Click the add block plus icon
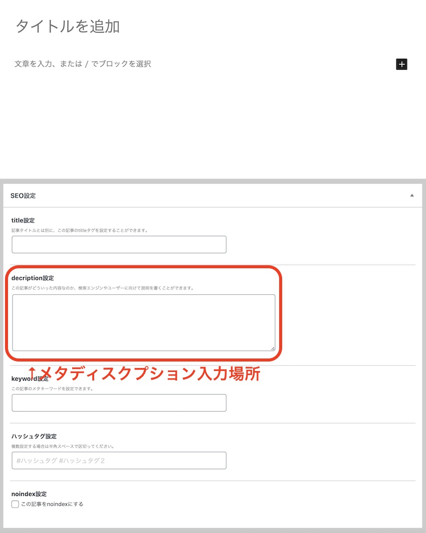Screen dimensions: 426x533 pos(401,64)
